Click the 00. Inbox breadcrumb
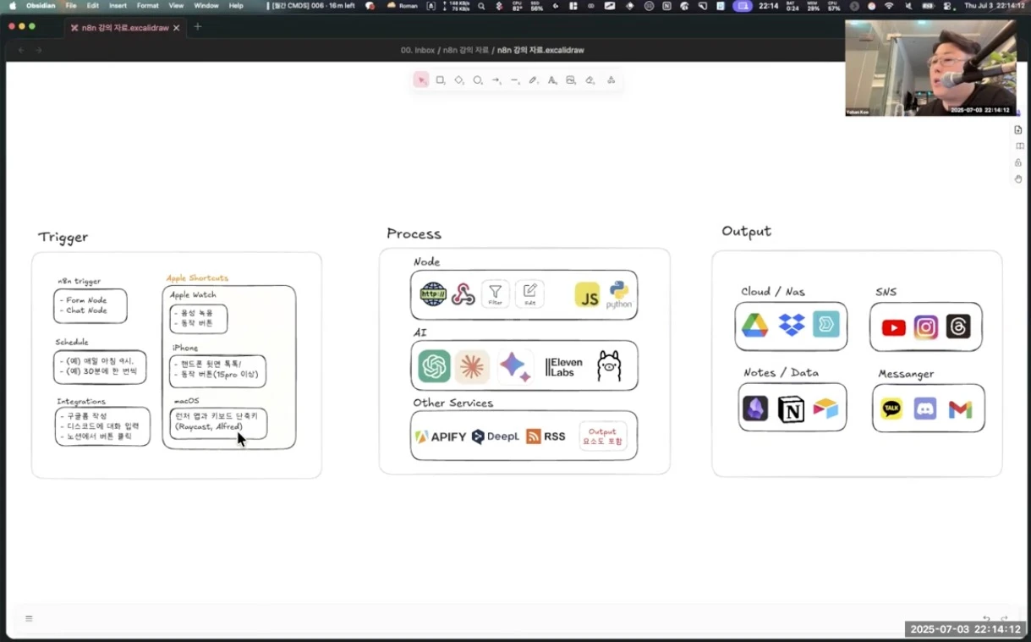Image resolution: width=1031 pixels, height=642 pixels. (x=418, y=50)
